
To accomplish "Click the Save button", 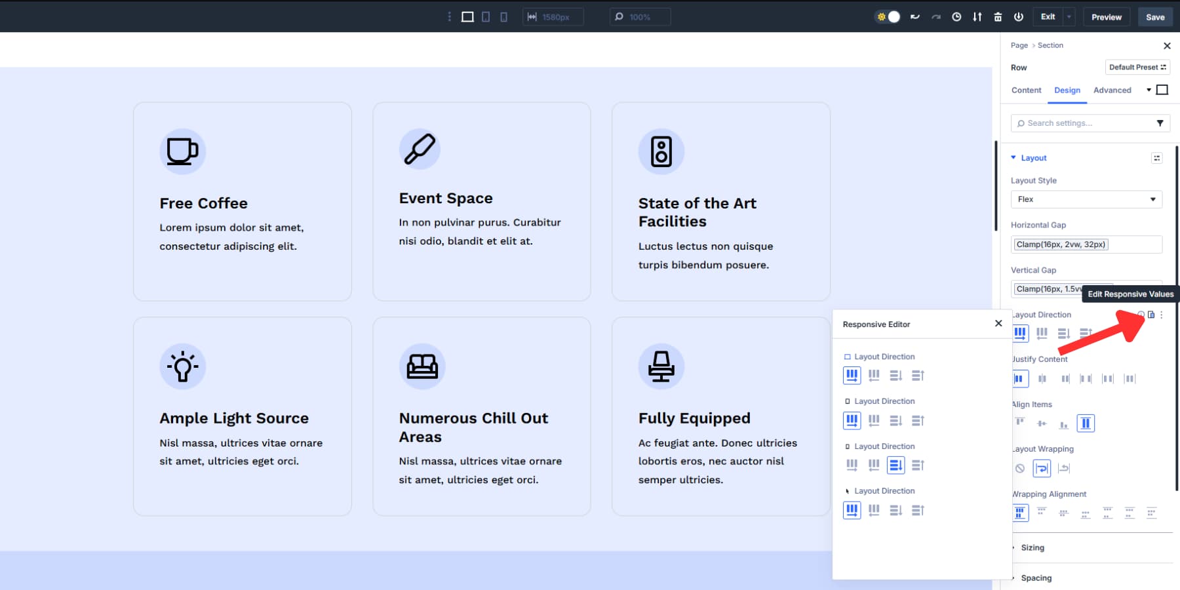I will (x=1155, y=16).
